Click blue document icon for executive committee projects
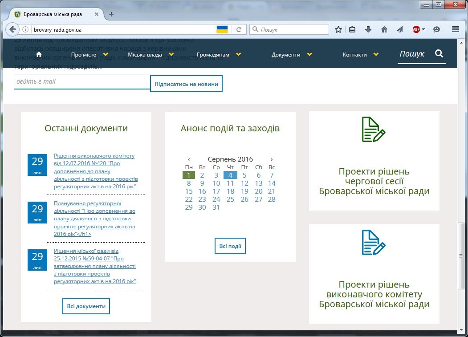Image resolution: width=468 pixels, height=337 pixels. coord(374,242)
